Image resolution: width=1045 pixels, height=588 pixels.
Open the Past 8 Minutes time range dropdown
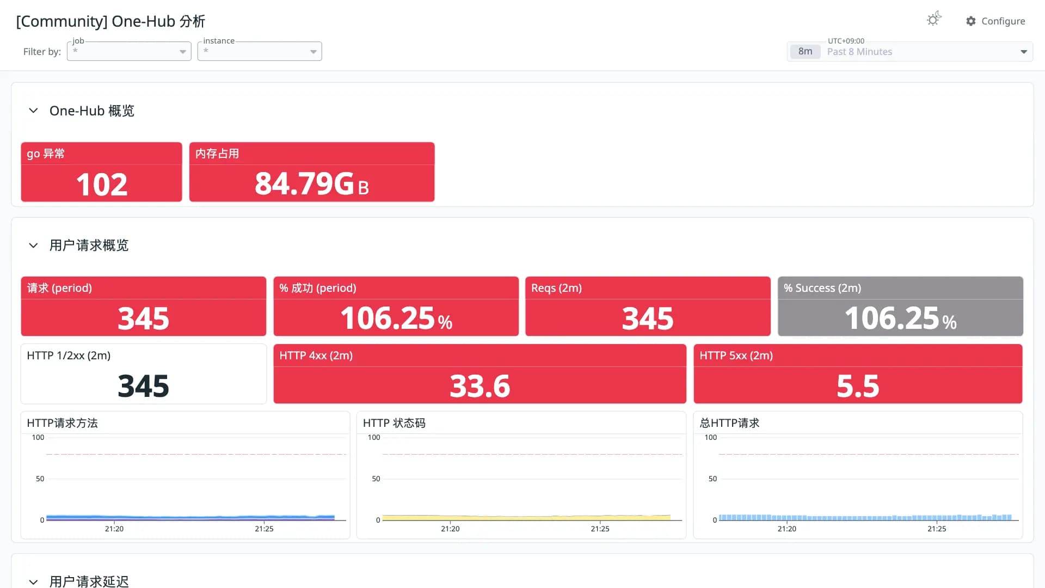(910, 52)
